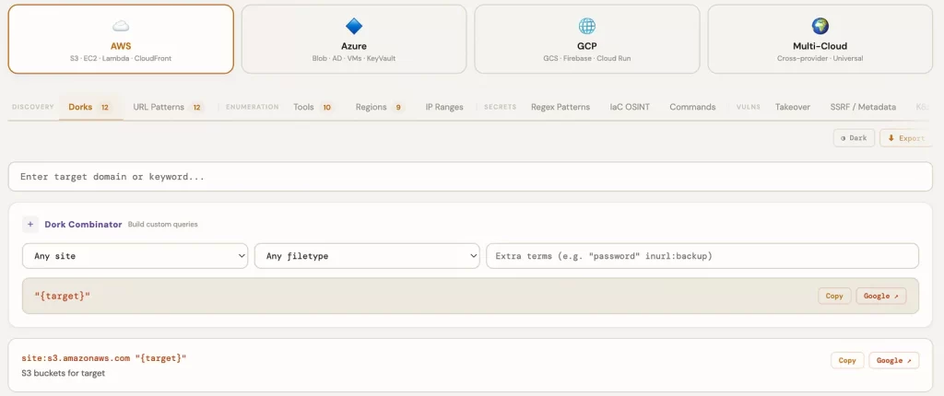
Task: Click the Dork Combinator plus icon
Action: pos(30,224)
